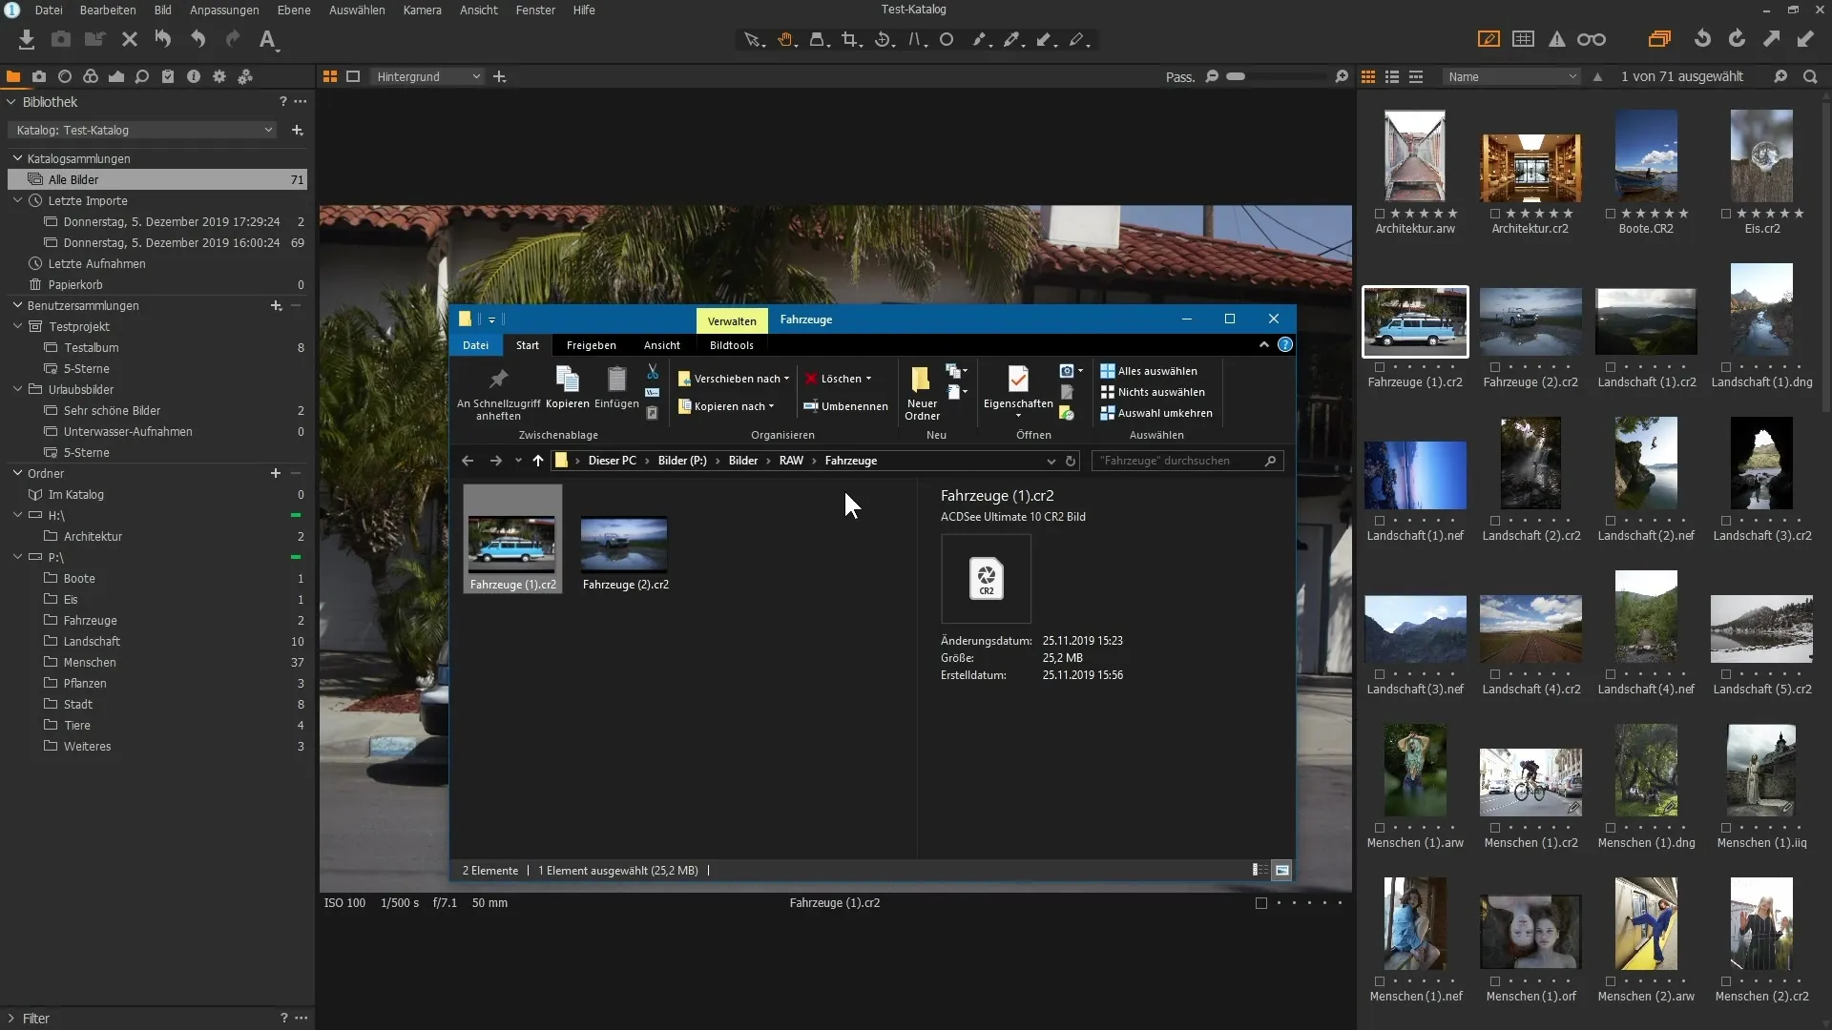
Task: Collapse the Katalogsammlungen section
Action: pyautogui.click(x=17, y=158)
